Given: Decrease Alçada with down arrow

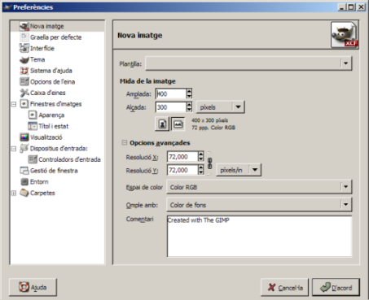Looking at the screenshot, I should [189, 110].
